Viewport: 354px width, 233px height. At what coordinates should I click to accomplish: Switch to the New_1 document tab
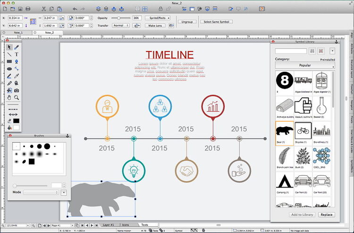(18, 33)
